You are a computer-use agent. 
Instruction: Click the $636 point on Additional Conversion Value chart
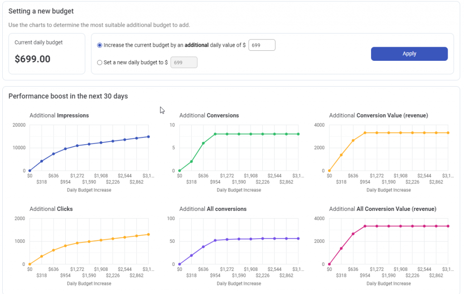click(353, 140)
